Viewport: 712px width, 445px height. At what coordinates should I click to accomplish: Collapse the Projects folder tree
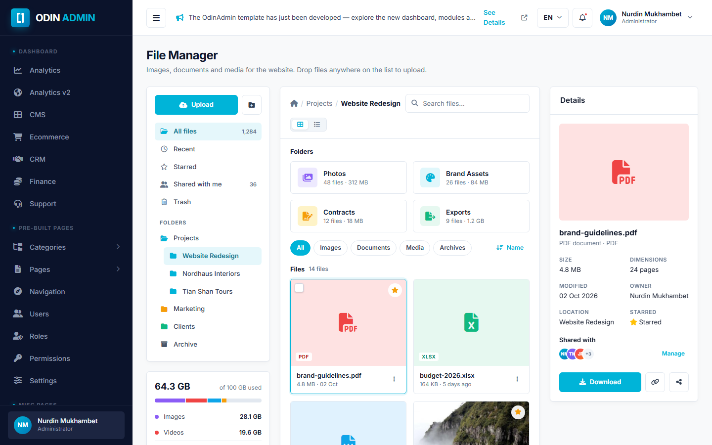coord(208,238)
